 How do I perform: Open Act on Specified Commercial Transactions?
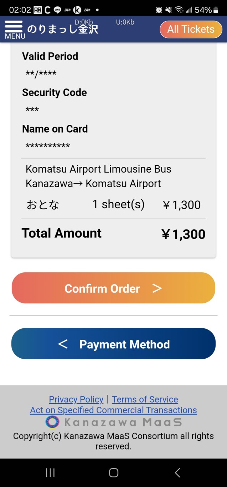pyautogui.click(x=113, y=410)
